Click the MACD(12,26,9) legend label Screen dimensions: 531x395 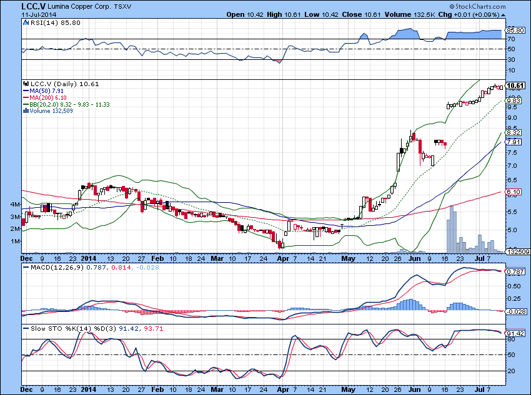(57, 268)
